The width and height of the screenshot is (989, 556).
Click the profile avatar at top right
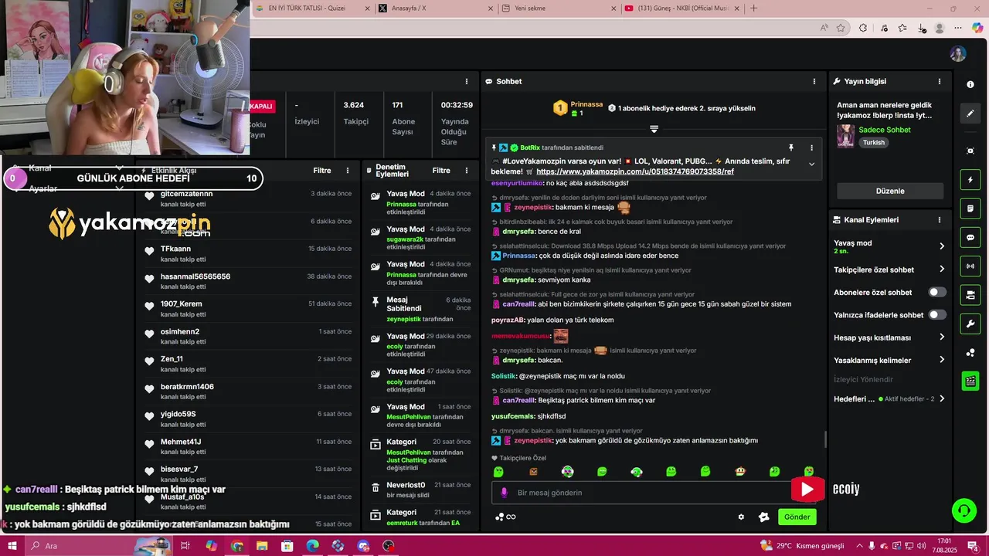(x=958, y=54)
